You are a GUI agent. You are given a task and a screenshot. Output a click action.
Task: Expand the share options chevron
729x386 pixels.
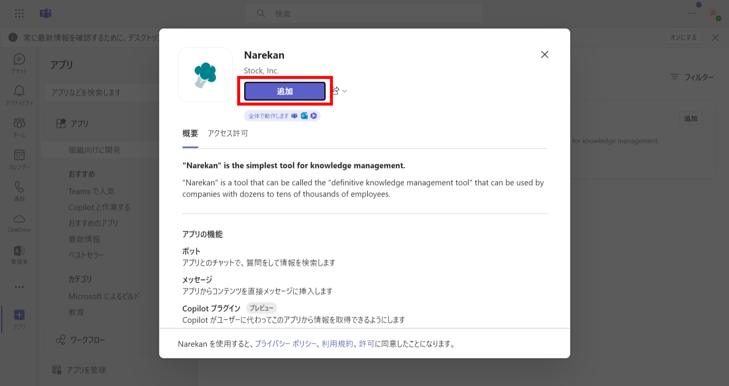345,91
